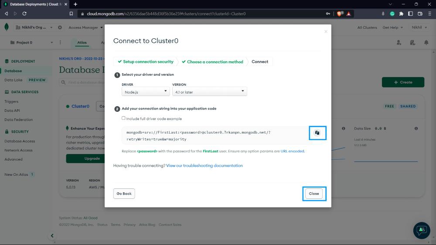Open the Contact Sales footer link
The height and width of the screenshot is (245, 436).
[170, 225]
